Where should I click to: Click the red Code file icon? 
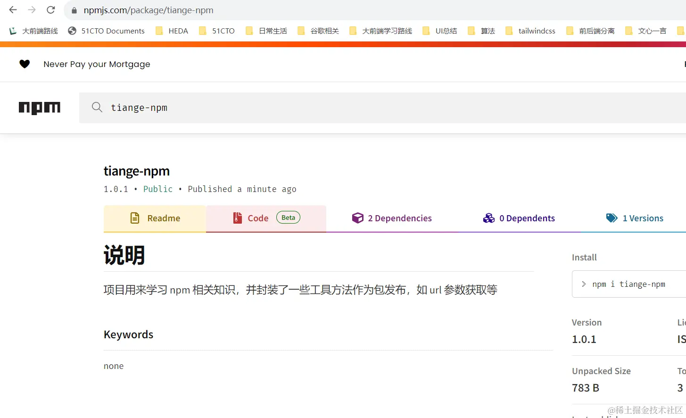coord(238,218)
